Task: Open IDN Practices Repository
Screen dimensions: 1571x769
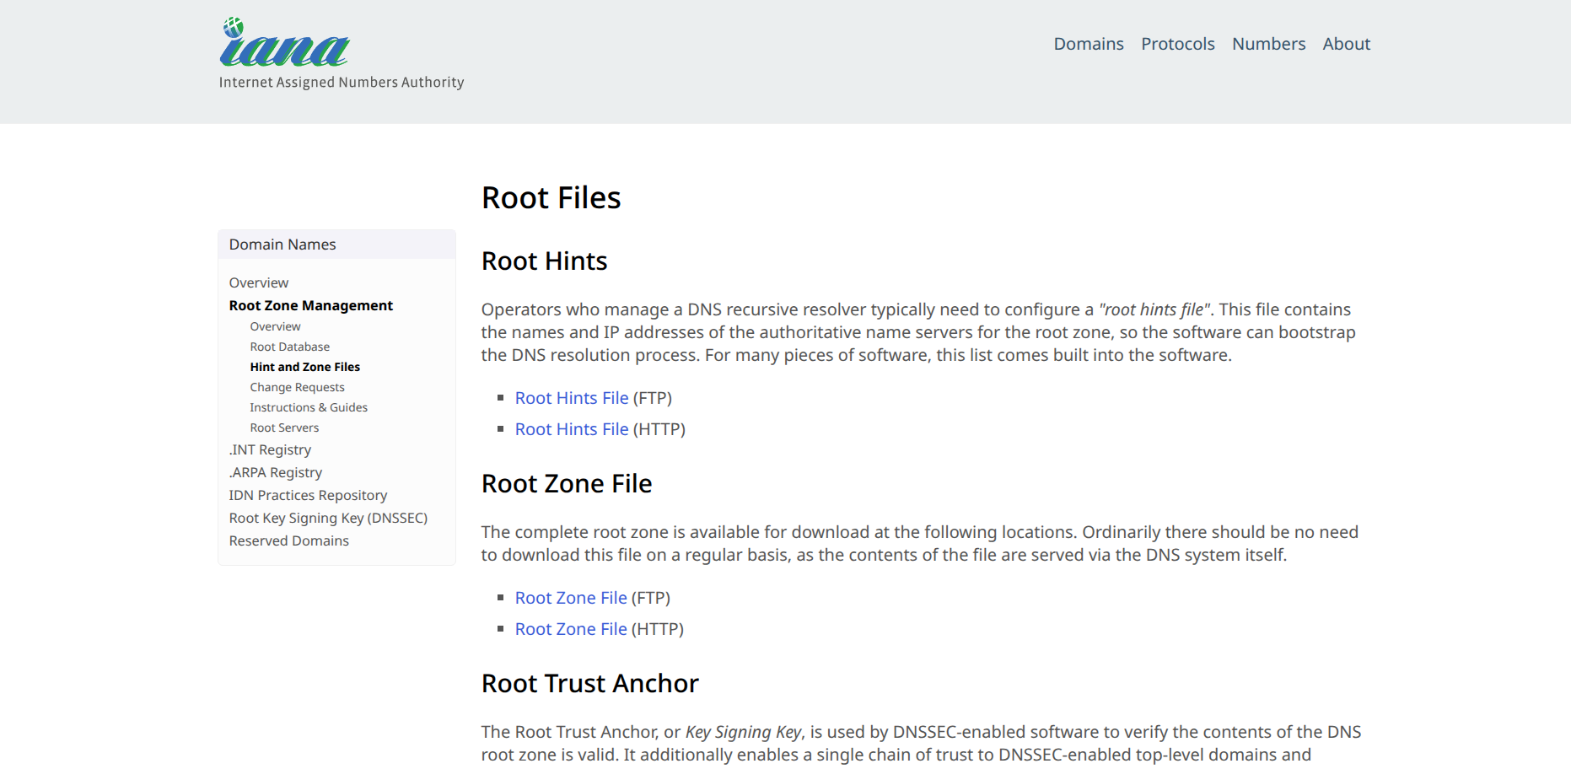Action: click(308, 495)
